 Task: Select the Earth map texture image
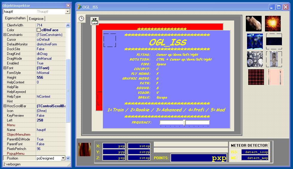[254, 41]
